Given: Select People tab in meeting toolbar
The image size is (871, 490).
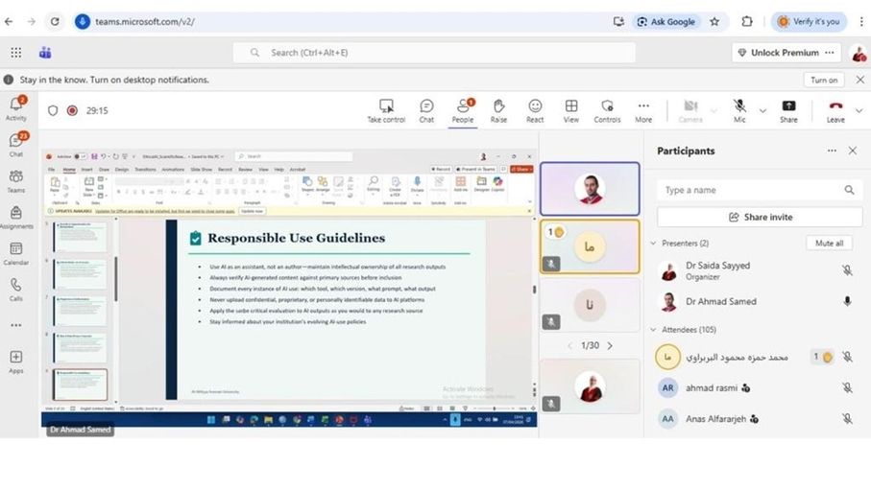Looking at the screenshot, I should 463,110.
